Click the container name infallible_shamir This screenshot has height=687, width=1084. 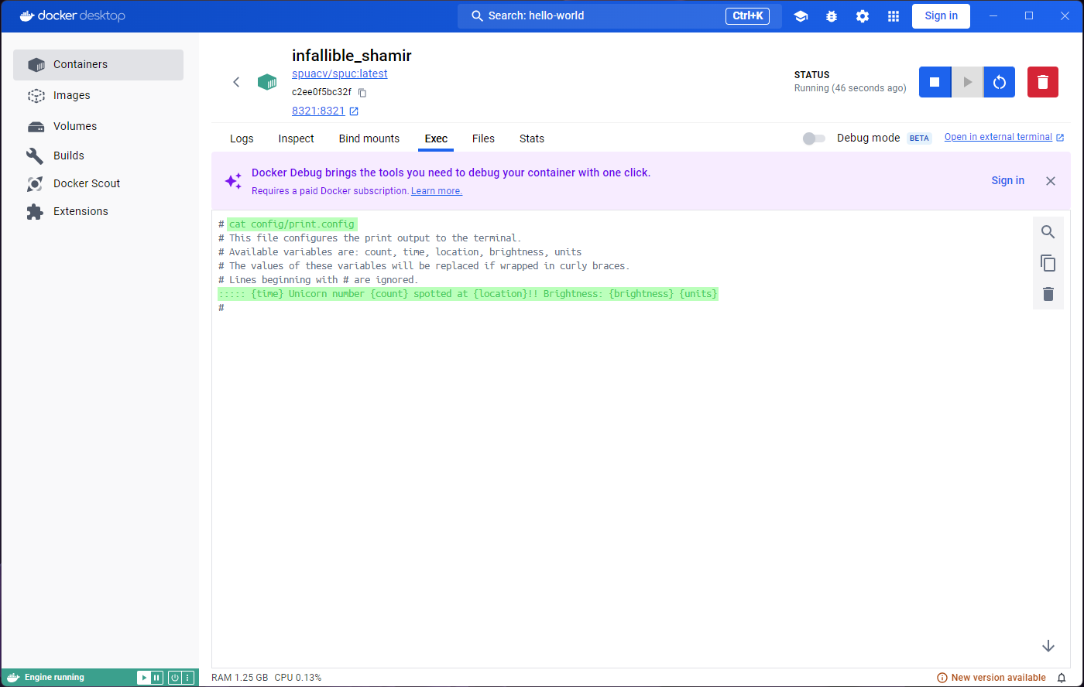tap(352, 56)
